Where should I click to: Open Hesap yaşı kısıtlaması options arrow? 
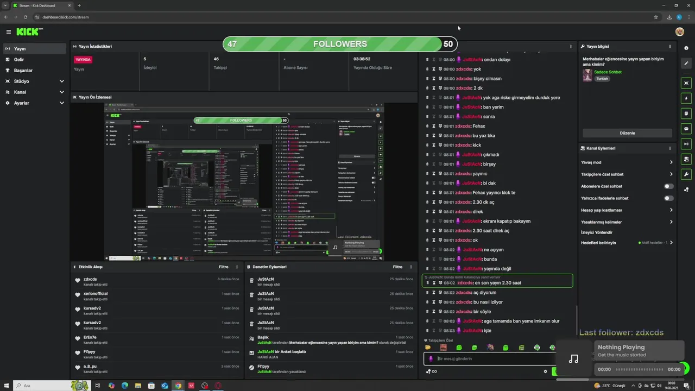click(671, 210)
